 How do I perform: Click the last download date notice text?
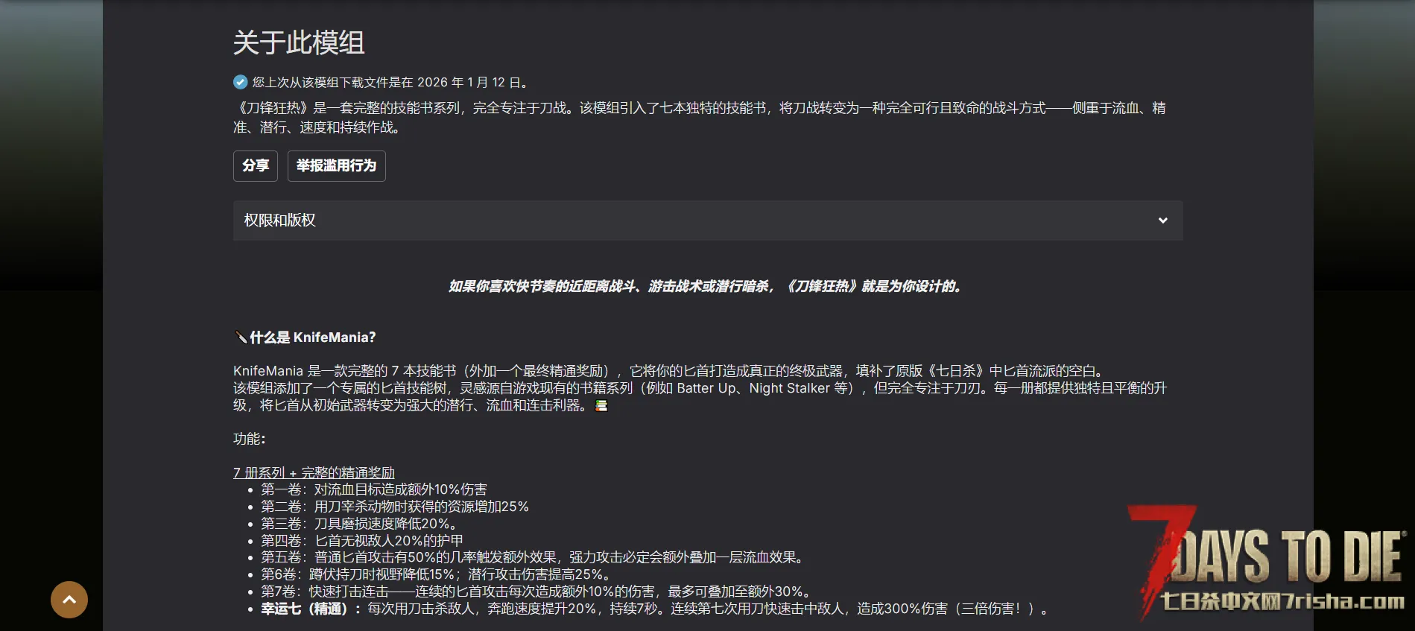[390, 82]
